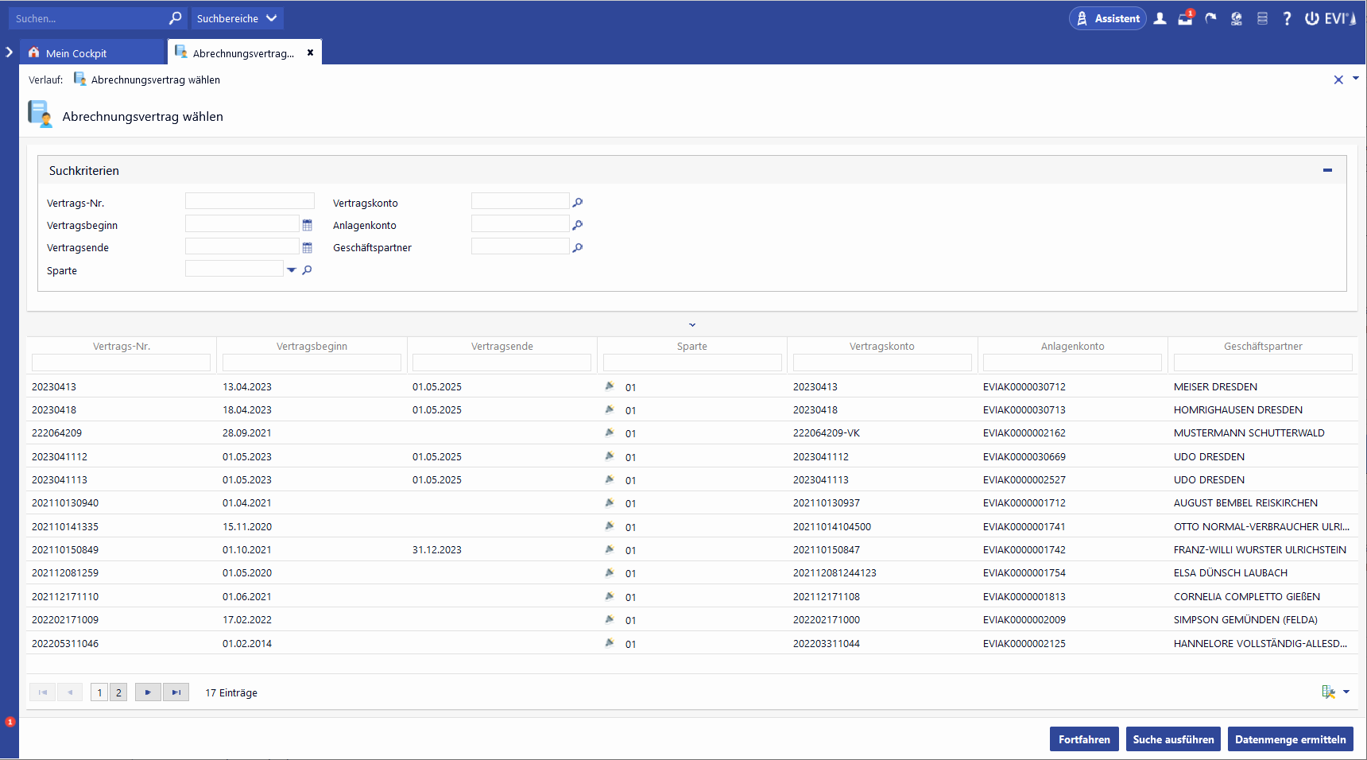Open the inbox icon with notification badge
1367x760 pixels.
click(1185, 18)
